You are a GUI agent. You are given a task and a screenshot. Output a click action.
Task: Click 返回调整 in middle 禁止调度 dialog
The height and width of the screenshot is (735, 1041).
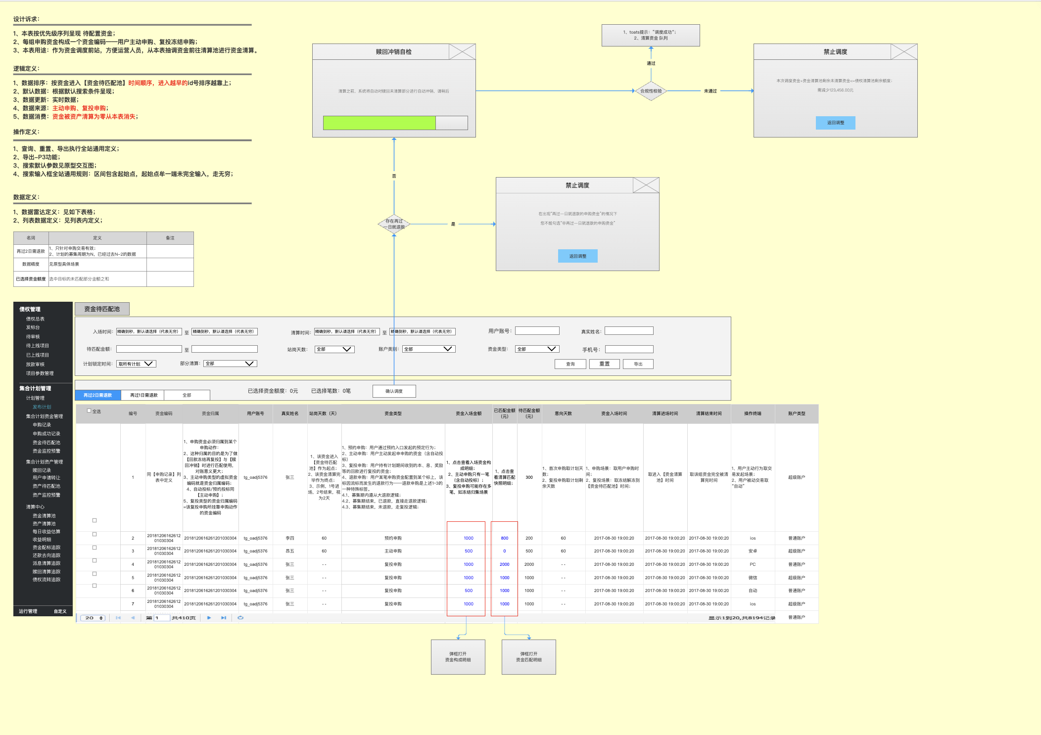click(577, 256)
